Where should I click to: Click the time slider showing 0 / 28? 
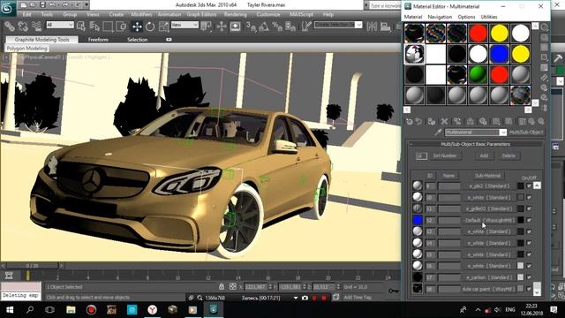click(x=33, y=266)
